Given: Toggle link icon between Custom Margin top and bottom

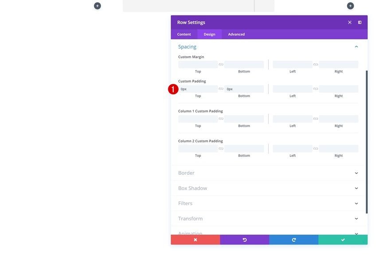Looking at the screenshot, I should coord(221,65).
